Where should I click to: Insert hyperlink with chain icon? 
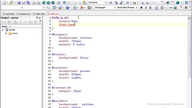pyautogui.click(x=171, y=7)
